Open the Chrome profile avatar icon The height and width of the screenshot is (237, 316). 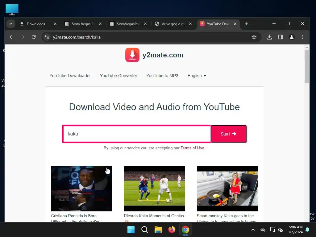[x=291, y=37]
